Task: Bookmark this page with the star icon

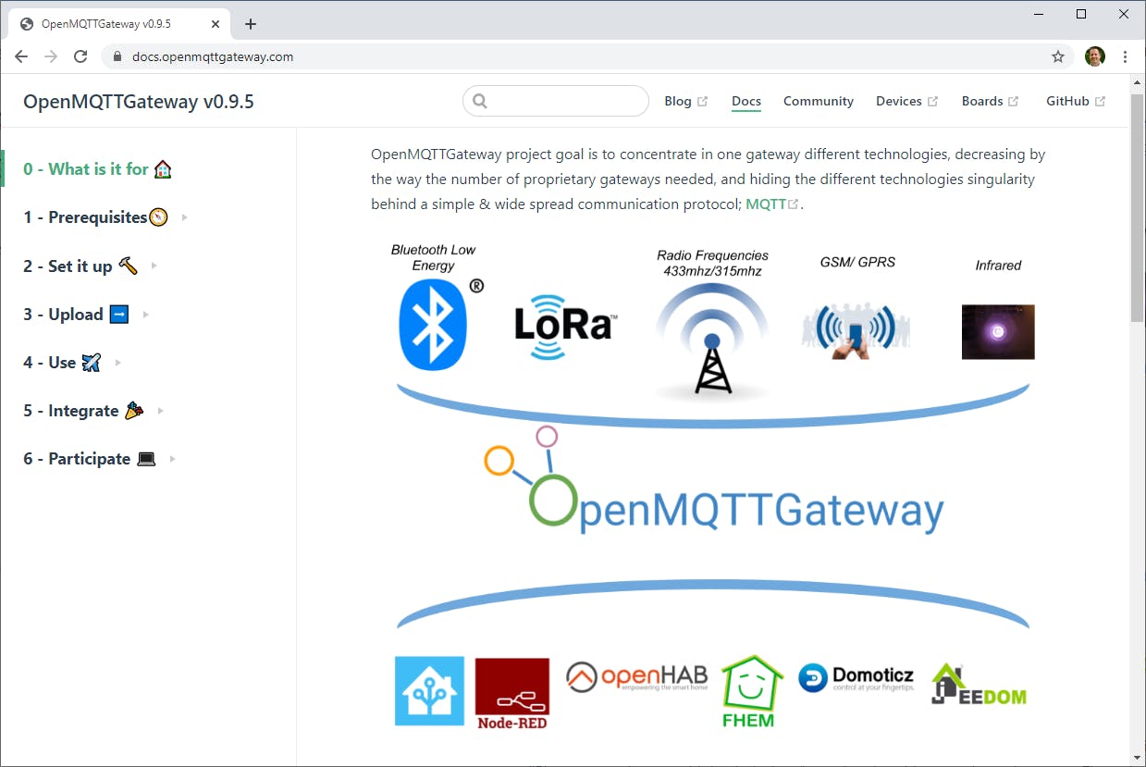Action: tap(1058, 56)
